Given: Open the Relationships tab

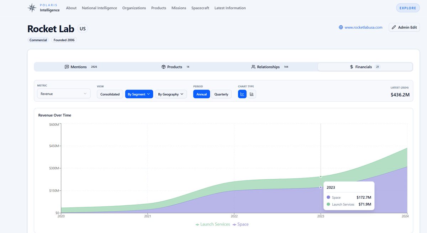Looking at the screenshot, I should tap(270, 67).
